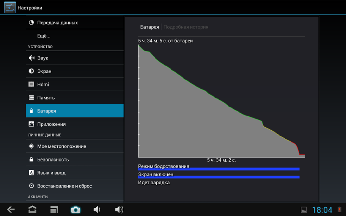This screenshot has width=346, height=216.
Task: Click the location icon beside Мое местоположение
Action: pyautogui.click(x=31, y=146)
